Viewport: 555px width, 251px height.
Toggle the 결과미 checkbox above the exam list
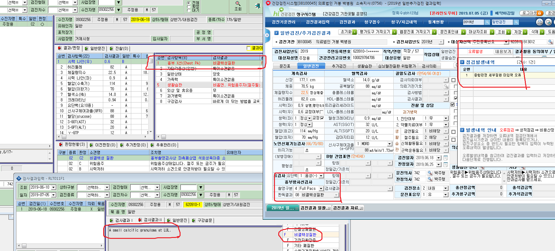[x=248, y=48]
